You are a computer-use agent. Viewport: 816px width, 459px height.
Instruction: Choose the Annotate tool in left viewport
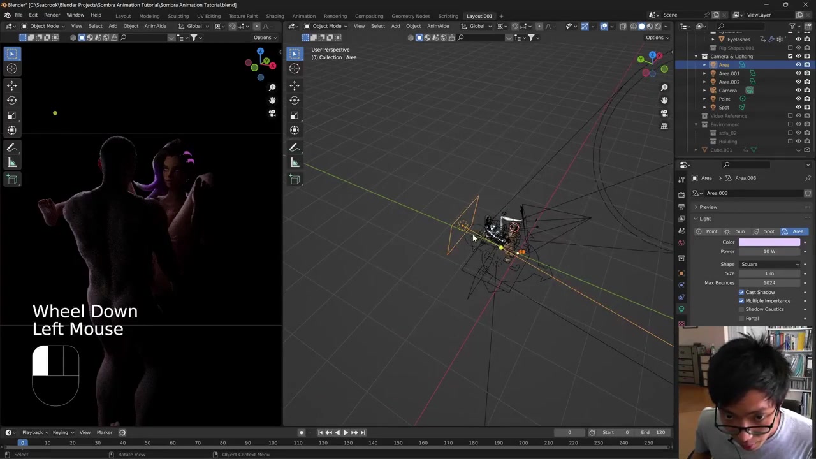[x=11, y=147]
